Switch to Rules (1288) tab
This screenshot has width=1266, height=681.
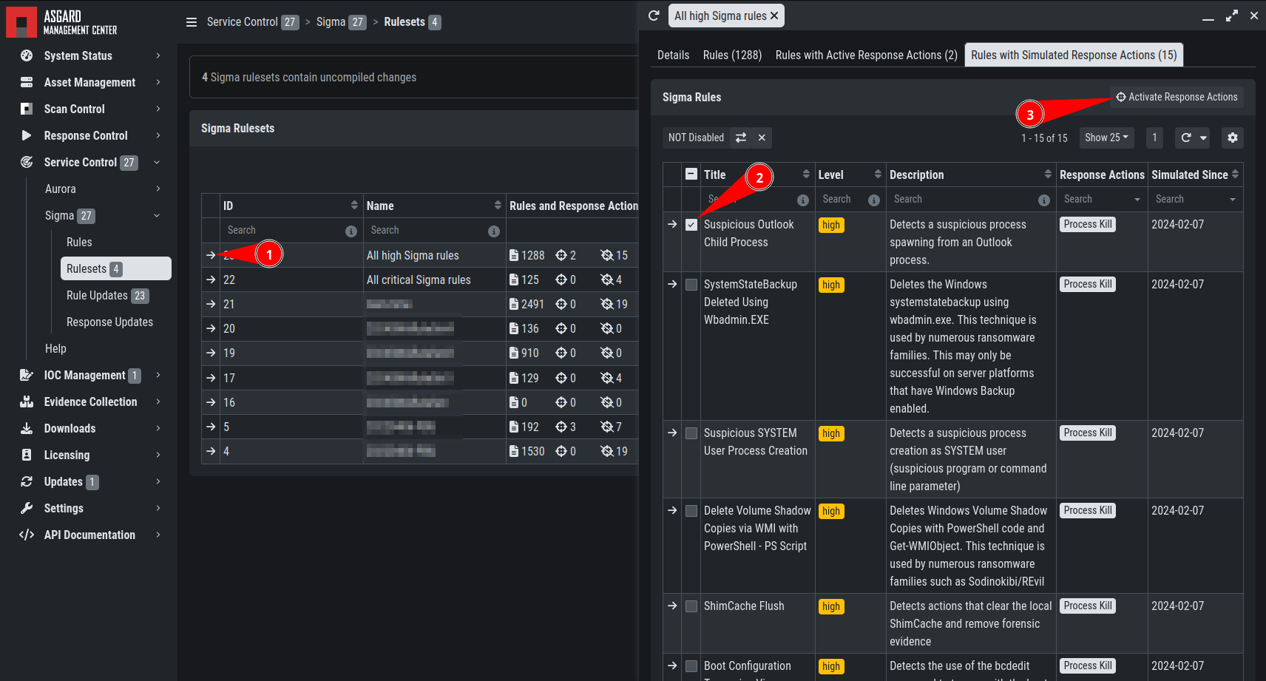(732, 55)
